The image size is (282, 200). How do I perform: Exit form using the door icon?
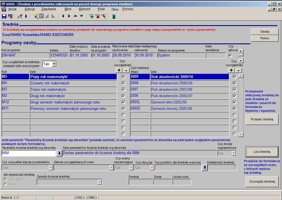pos(114,17)
